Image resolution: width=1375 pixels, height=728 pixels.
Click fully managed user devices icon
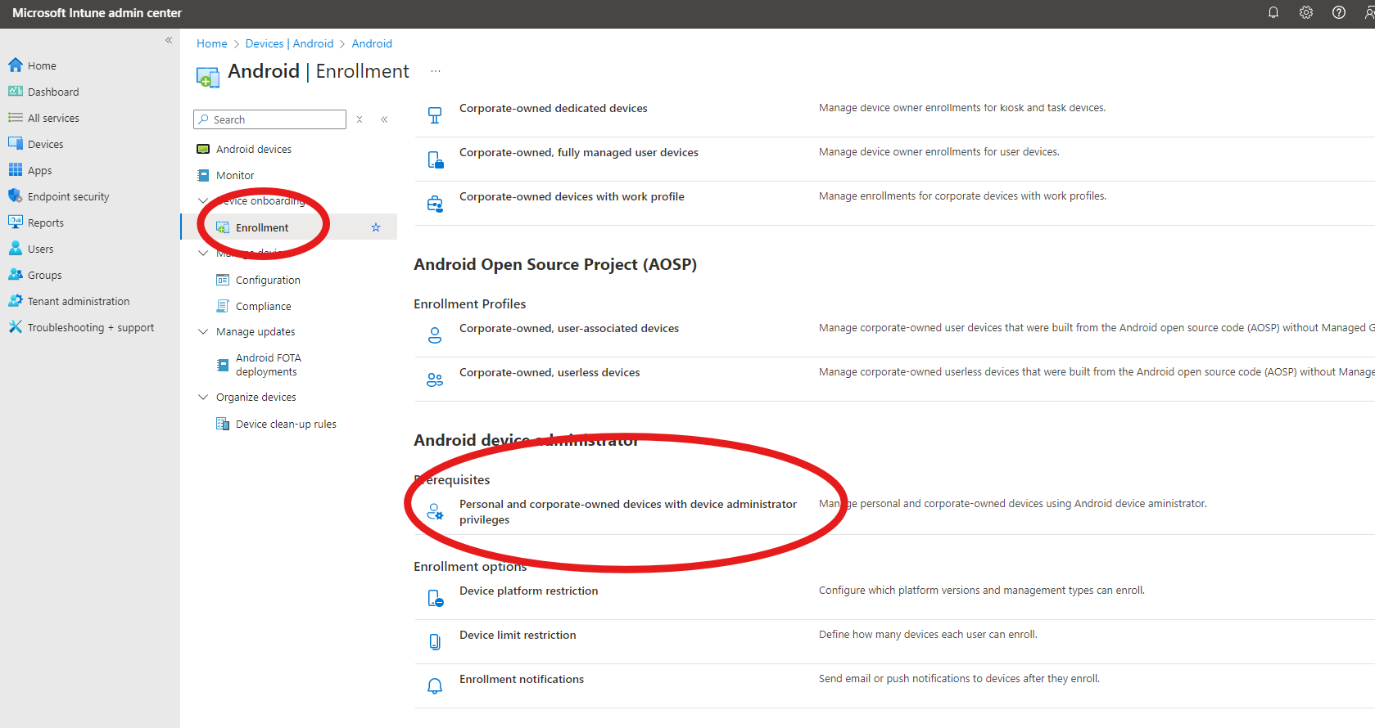(x=435, y=160)
